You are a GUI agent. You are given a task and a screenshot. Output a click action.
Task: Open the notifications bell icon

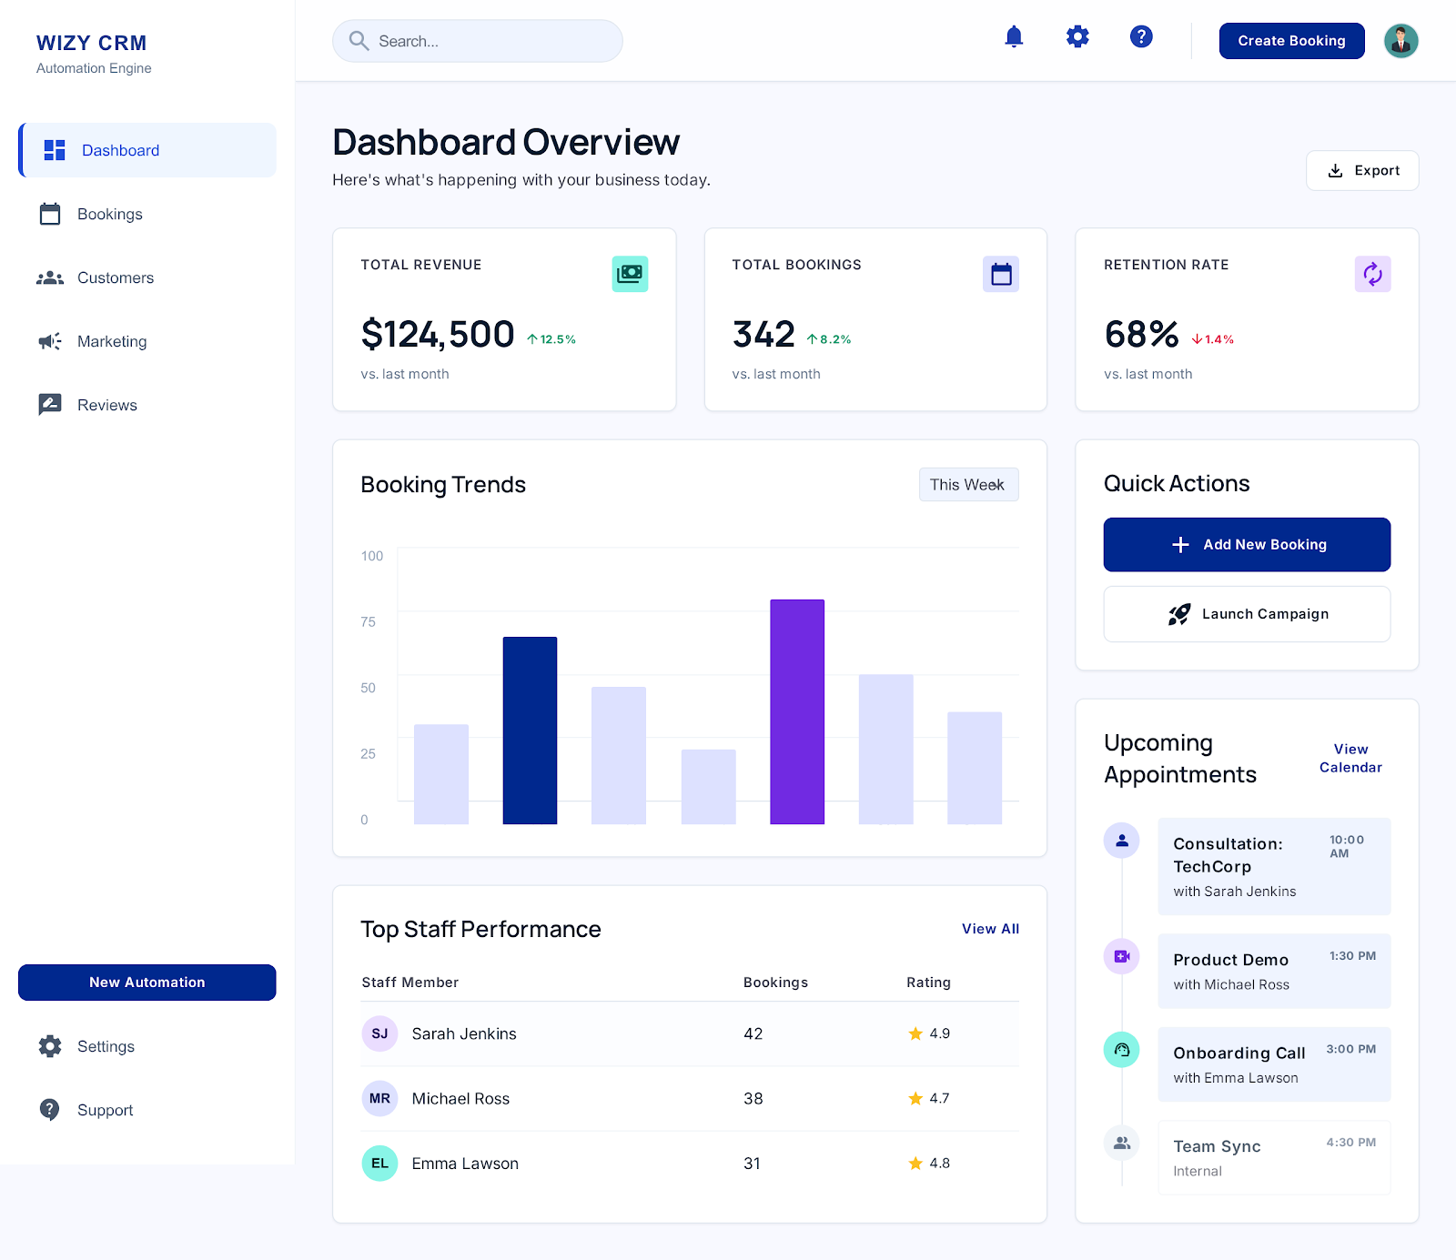(1013, 37)
